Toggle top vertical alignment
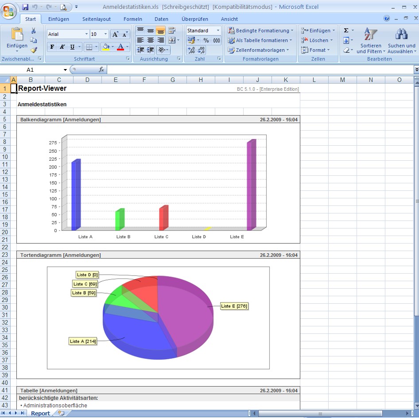Viewport: 419px width, 418px height. pyautogui.click(x=140, y=31)
